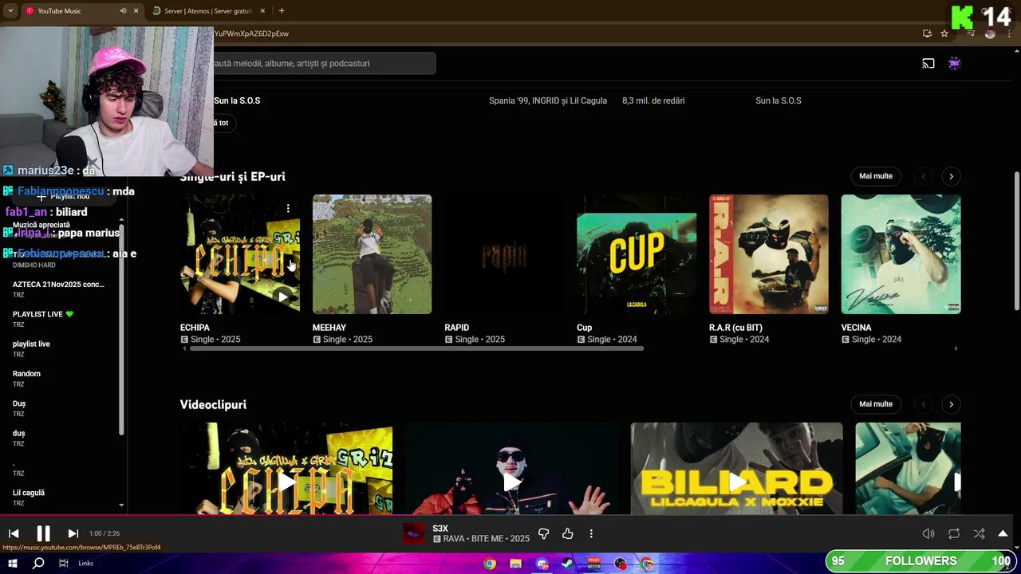This screenshot has width=1021, height=574.
Task: Click the ECHIPA single title
Action: pos(195,328)
